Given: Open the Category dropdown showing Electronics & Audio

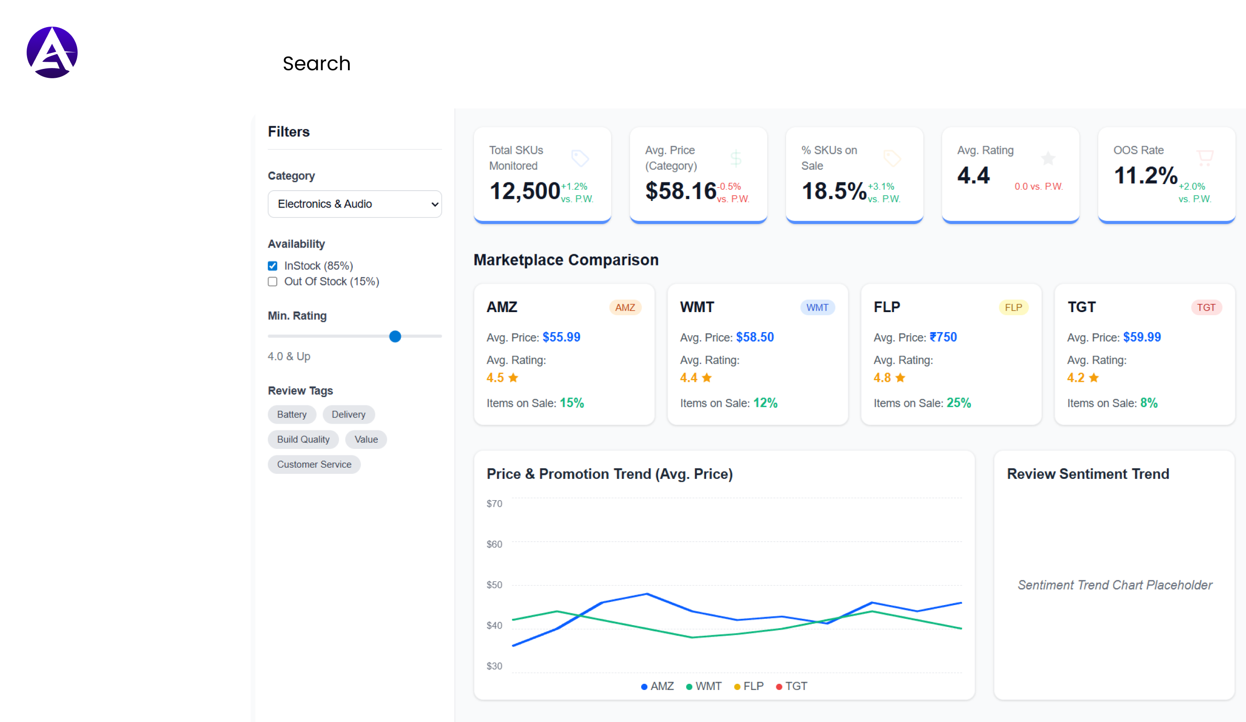Looking at the screenshot, I should point(355,204).
